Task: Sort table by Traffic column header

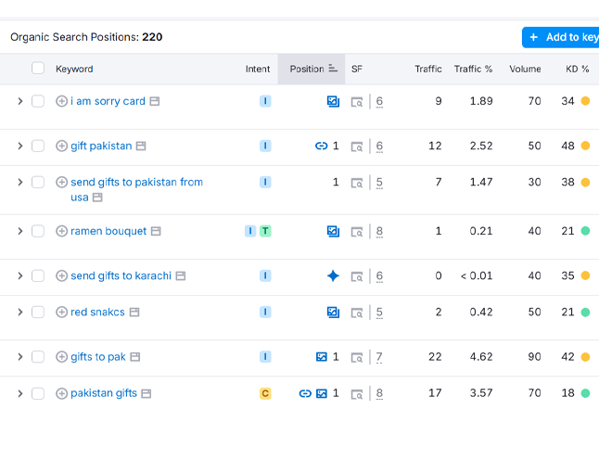Action: click(427, 69)
